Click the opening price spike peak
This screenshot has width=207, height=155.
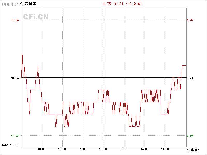click(x=22, y=53)
